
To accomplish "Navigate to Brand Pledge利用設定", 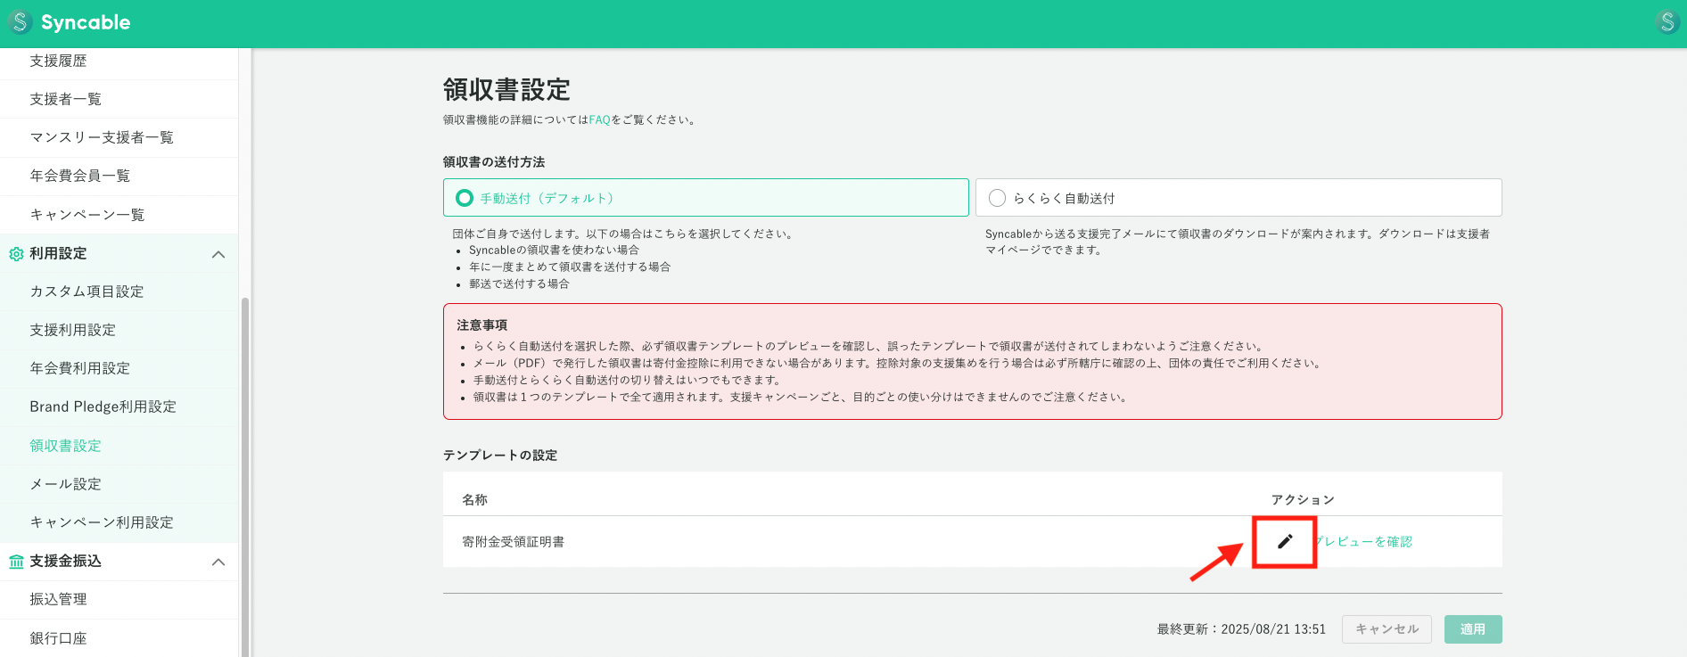I will coord(103,407).
